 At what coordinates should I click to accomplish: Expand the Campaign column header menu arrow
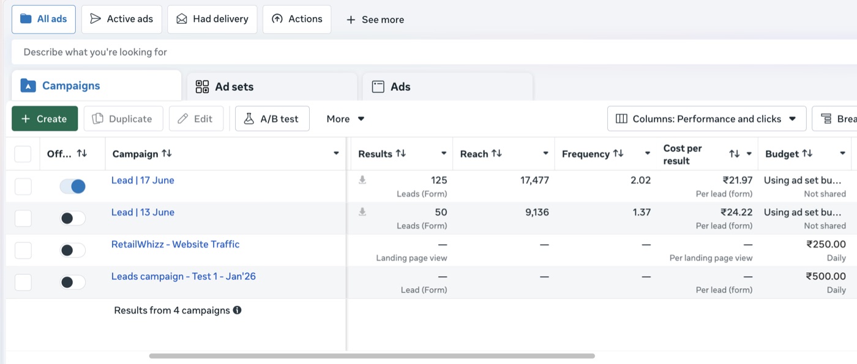[x=336, y=154]
